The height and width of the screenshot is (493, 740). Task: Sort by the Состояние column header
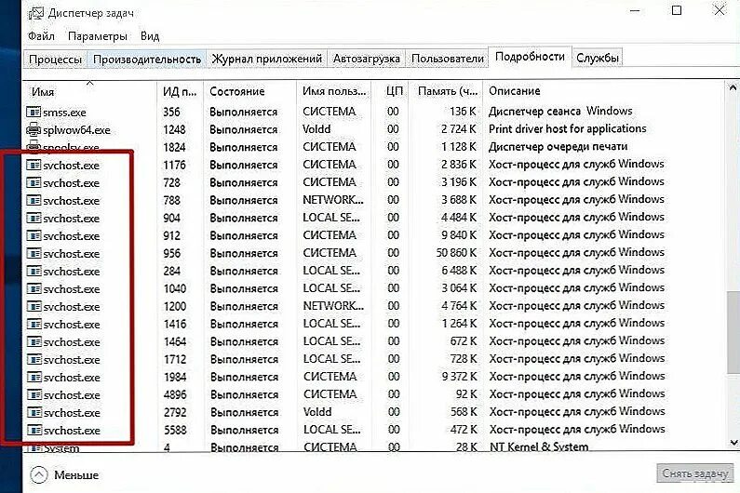[250, 91]
